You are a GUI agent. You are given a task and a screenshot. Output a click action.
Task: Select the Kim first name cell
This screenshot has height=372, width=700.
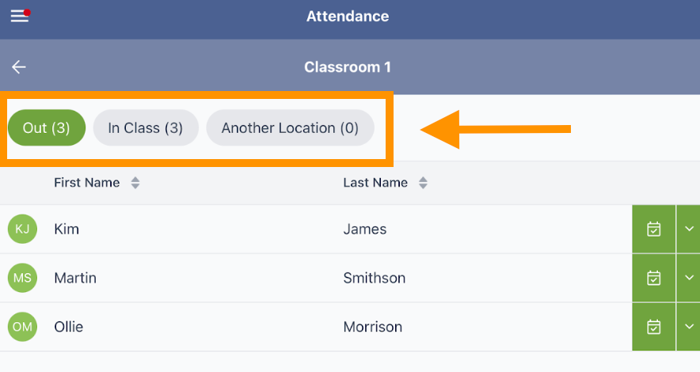[67, 230]
